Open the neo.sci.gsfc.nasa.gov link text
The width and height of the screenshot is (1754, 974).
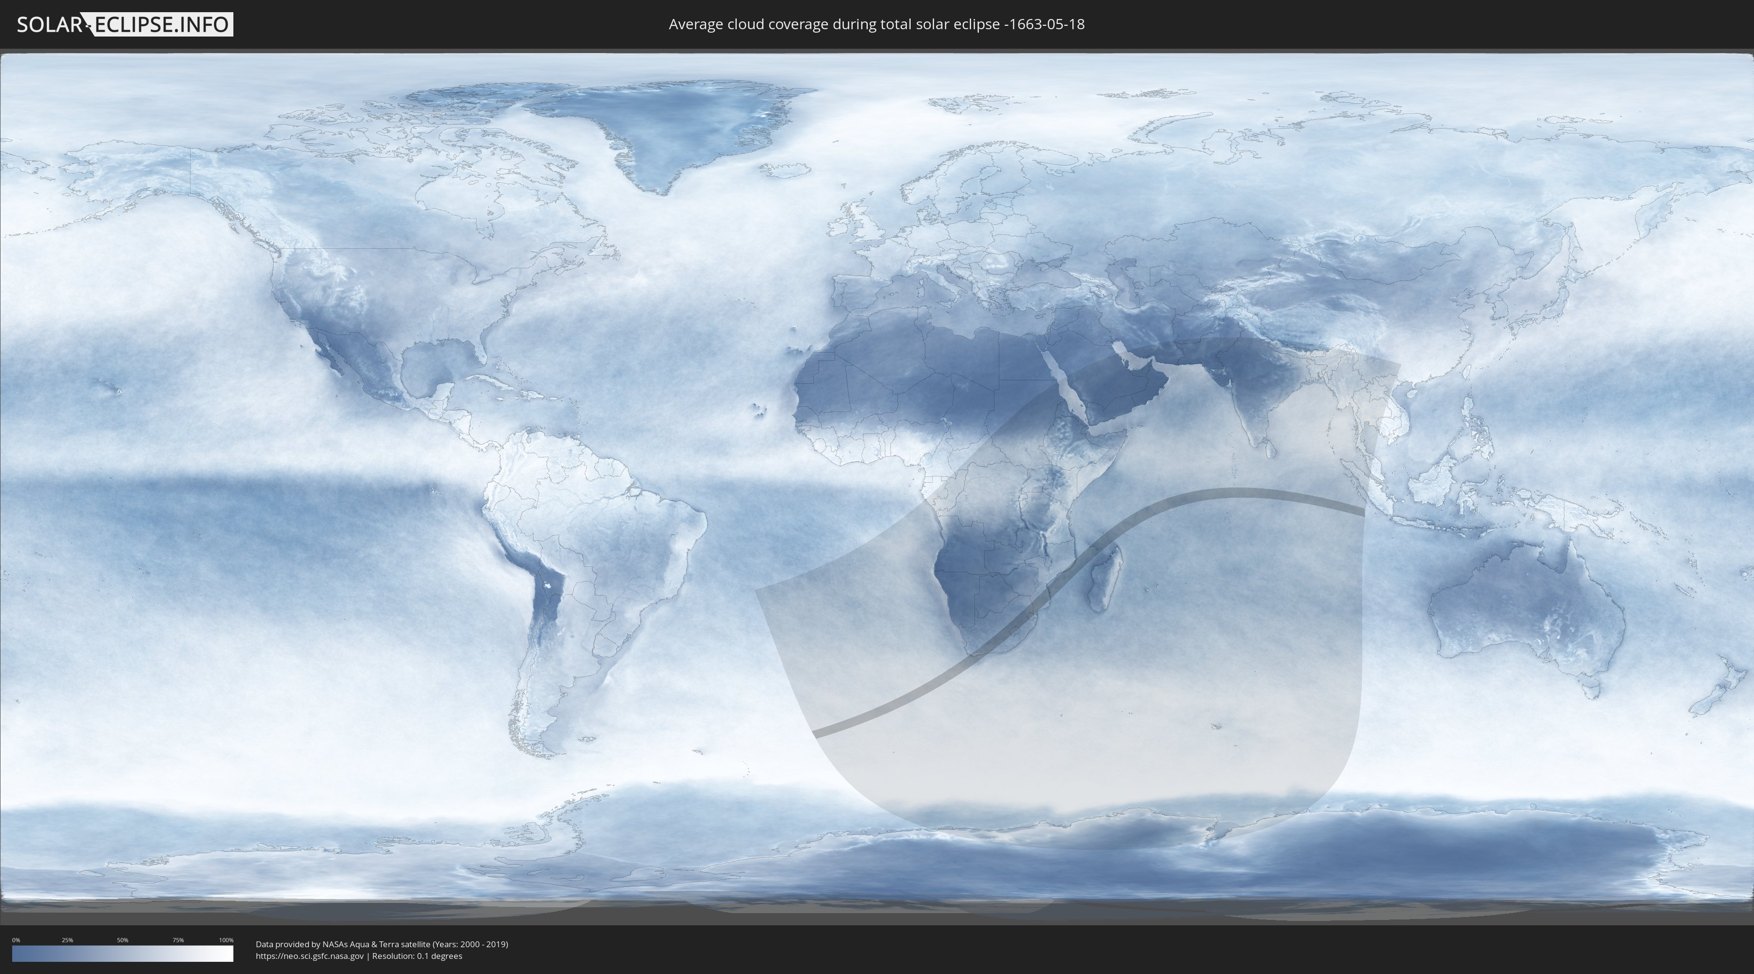pyautogui.click(x=310, y=956)
